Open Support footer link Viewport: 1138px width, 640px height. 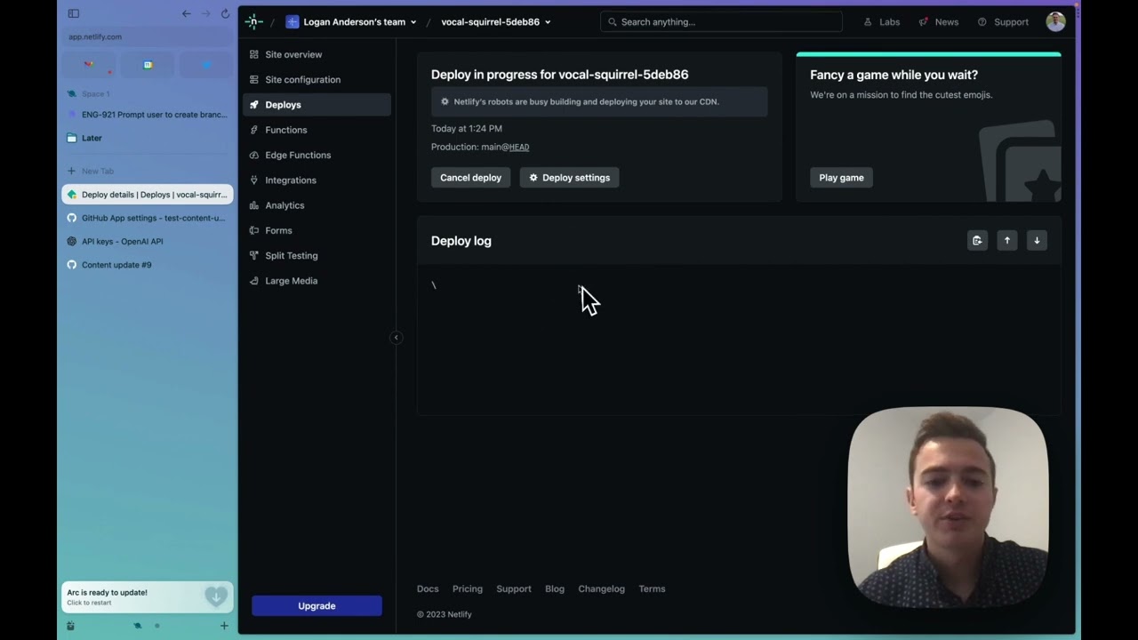click(x=514, y=588)
